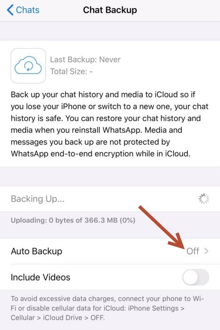Screen dimensions: 220x330
Task: Tap the circular arrow inside cloud icon
Action: 28,66
